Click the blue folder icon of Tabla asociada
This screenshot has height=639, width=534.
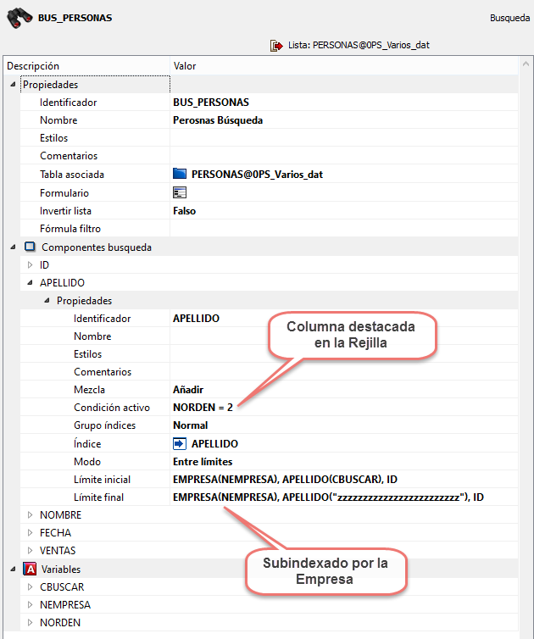(180, 175)
